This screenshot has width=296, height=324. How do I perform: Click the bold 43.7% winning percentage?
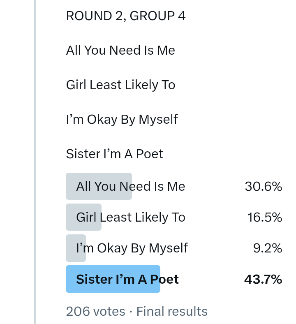coord(263,279)
